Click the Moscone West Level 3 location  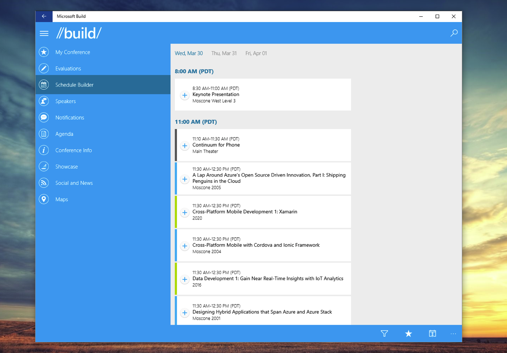(214, 101)
